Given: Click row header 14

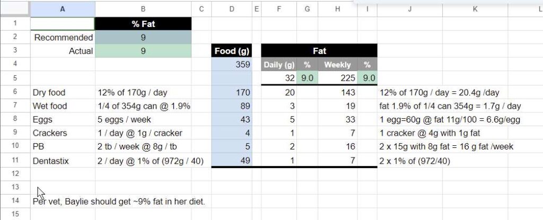Looking at the screenshot, I should point(15,201).
